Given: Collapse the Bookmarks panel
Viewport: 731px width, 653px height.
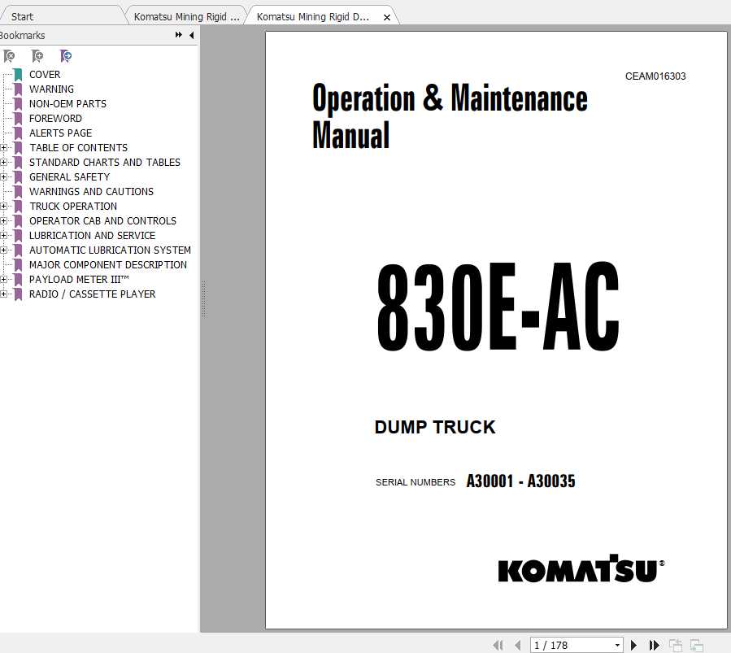Looking at the screenshot, I should pyautogui.click(x=192, y=35).
